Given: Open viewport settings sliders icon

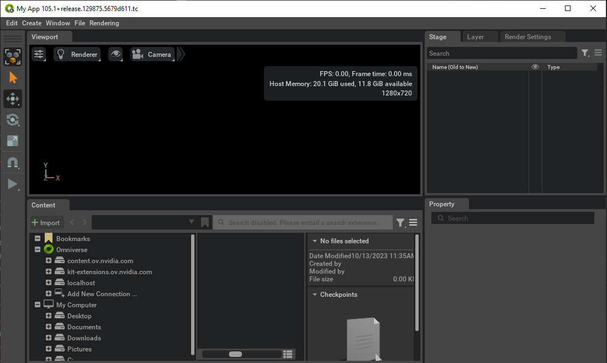Looking at the screenshot, I should [39, 55].
